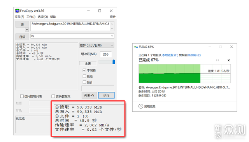Uncheck the 不间断 checkbox

pos(84,70)
